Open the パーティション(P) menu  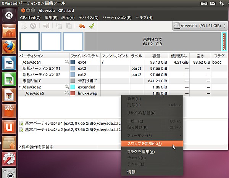(x=117, y=18)
